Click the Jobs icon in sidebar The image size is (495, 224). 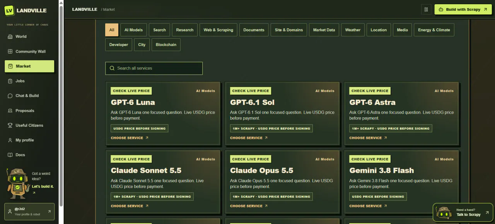point(10,81)
